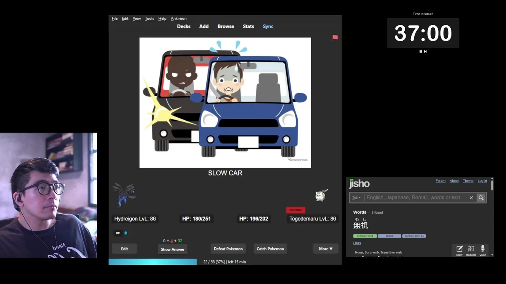
Task: Open Browse in Anki toolbar
Action: 226,26
